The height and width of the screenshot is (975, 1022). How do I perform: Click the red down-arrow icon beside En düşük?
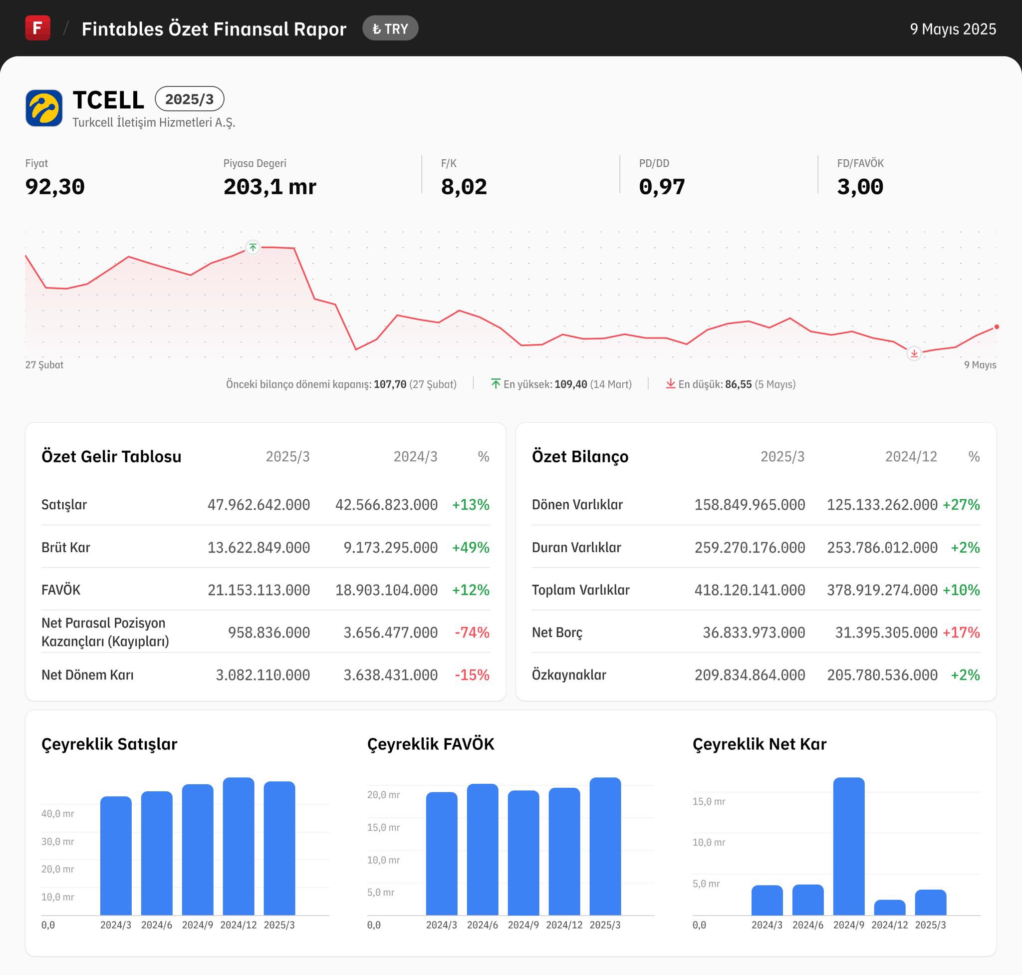pos(671,384)
